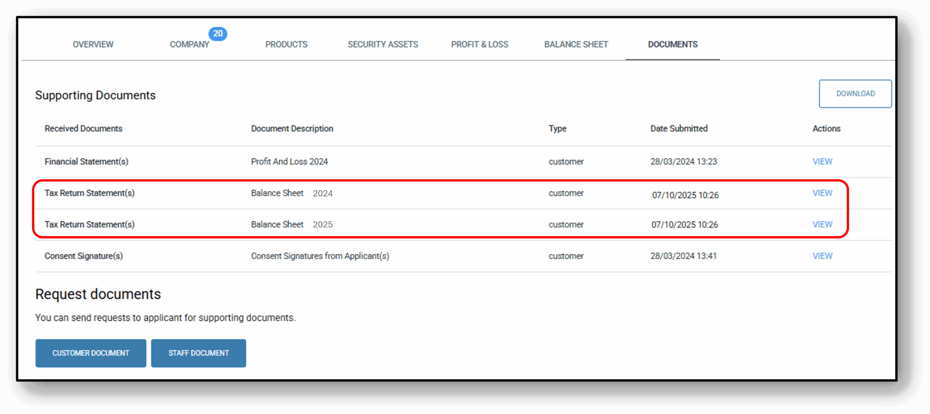930x414 pixels.
Task: Click the Company notification badge showing 20
Action: click(218, 33)
